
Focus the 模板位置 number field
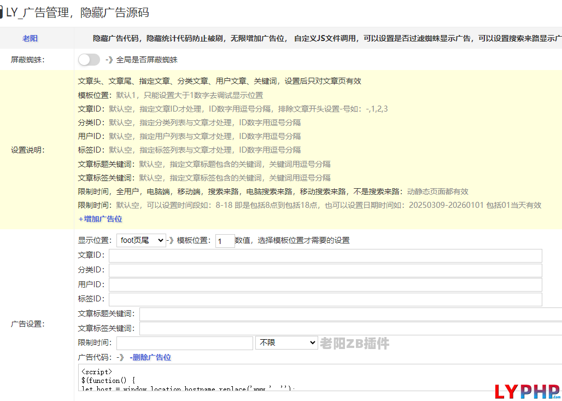pyautogui.click(x=225, y=241)
